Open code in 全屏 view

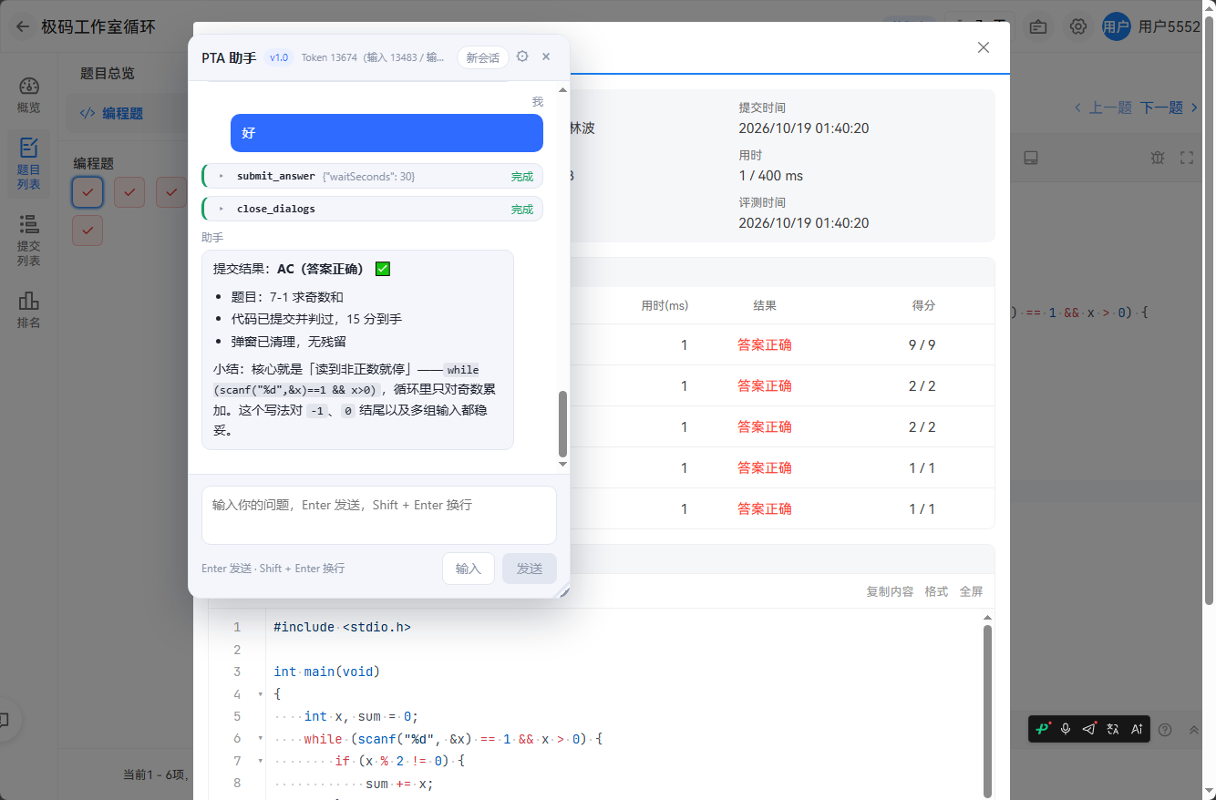[x=971, y=591]
